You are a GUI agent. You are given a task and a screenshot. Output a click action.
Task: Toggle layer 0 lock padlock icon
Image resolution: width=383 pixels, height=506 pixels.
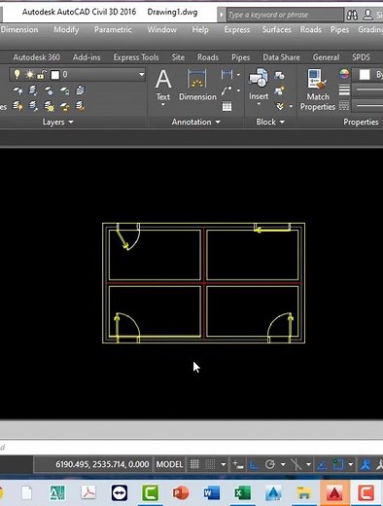[41, 75]
